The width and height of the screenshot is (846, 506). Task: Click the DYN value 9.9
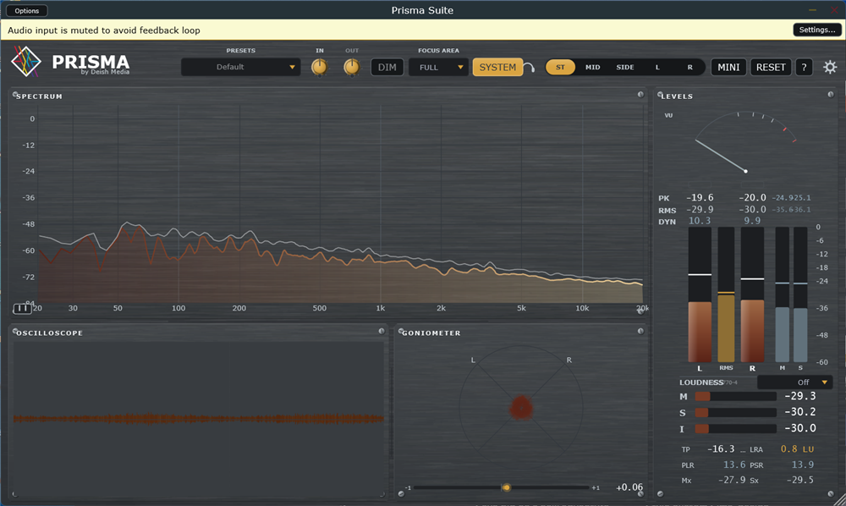tap(752, 221)
